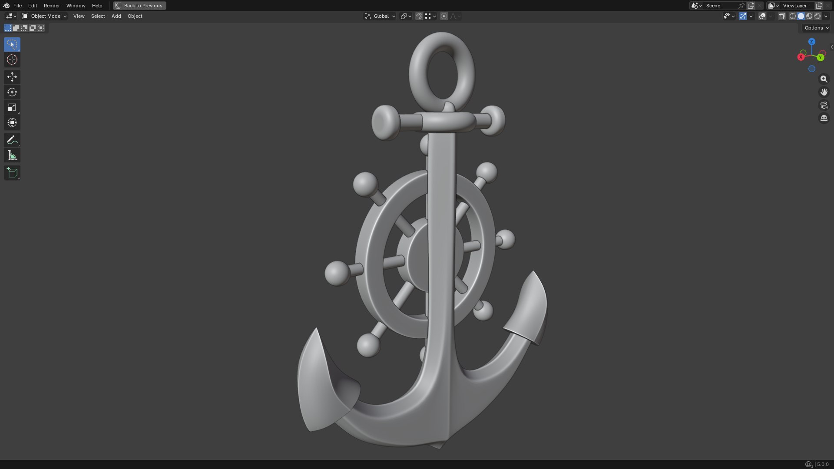Open the Add menu
This screenshot has width=834, height=469.
click(x=116, y=16)
